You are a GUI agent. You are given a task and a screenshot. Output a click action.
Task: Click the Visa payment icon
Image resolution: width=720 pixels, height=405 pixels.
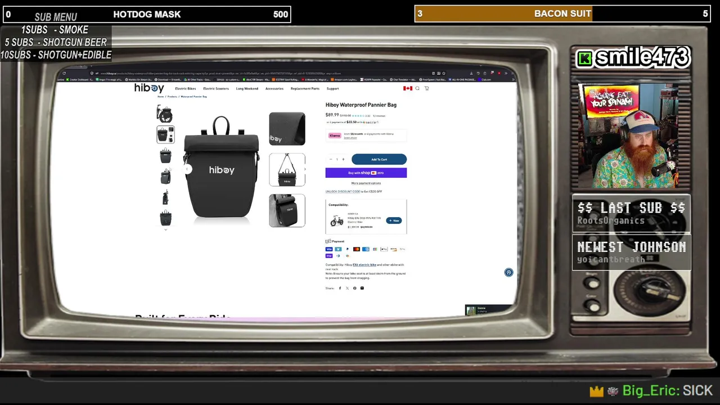click(329, 249)
